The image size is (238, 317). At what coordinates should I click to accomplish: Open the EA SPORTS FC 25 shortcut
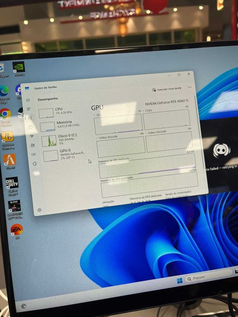(15, 210)
